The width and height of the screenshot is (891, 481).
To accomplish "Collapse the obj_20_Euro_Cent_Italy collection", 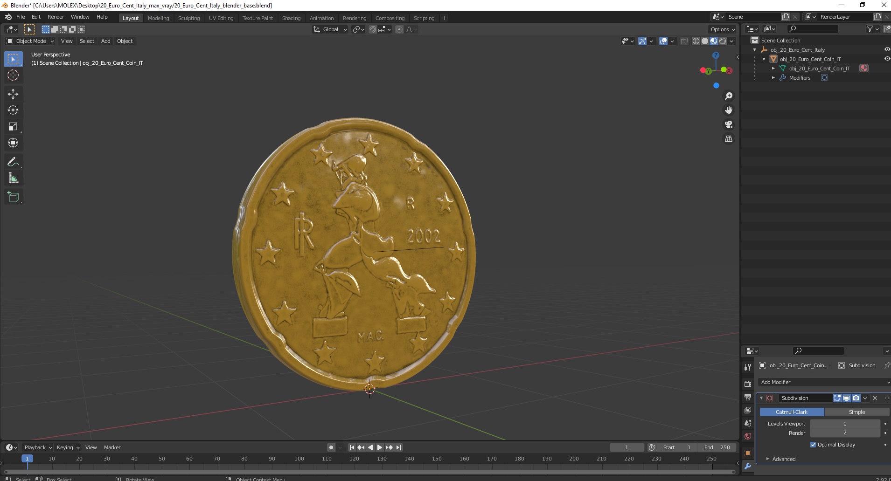I will [755, 50].
